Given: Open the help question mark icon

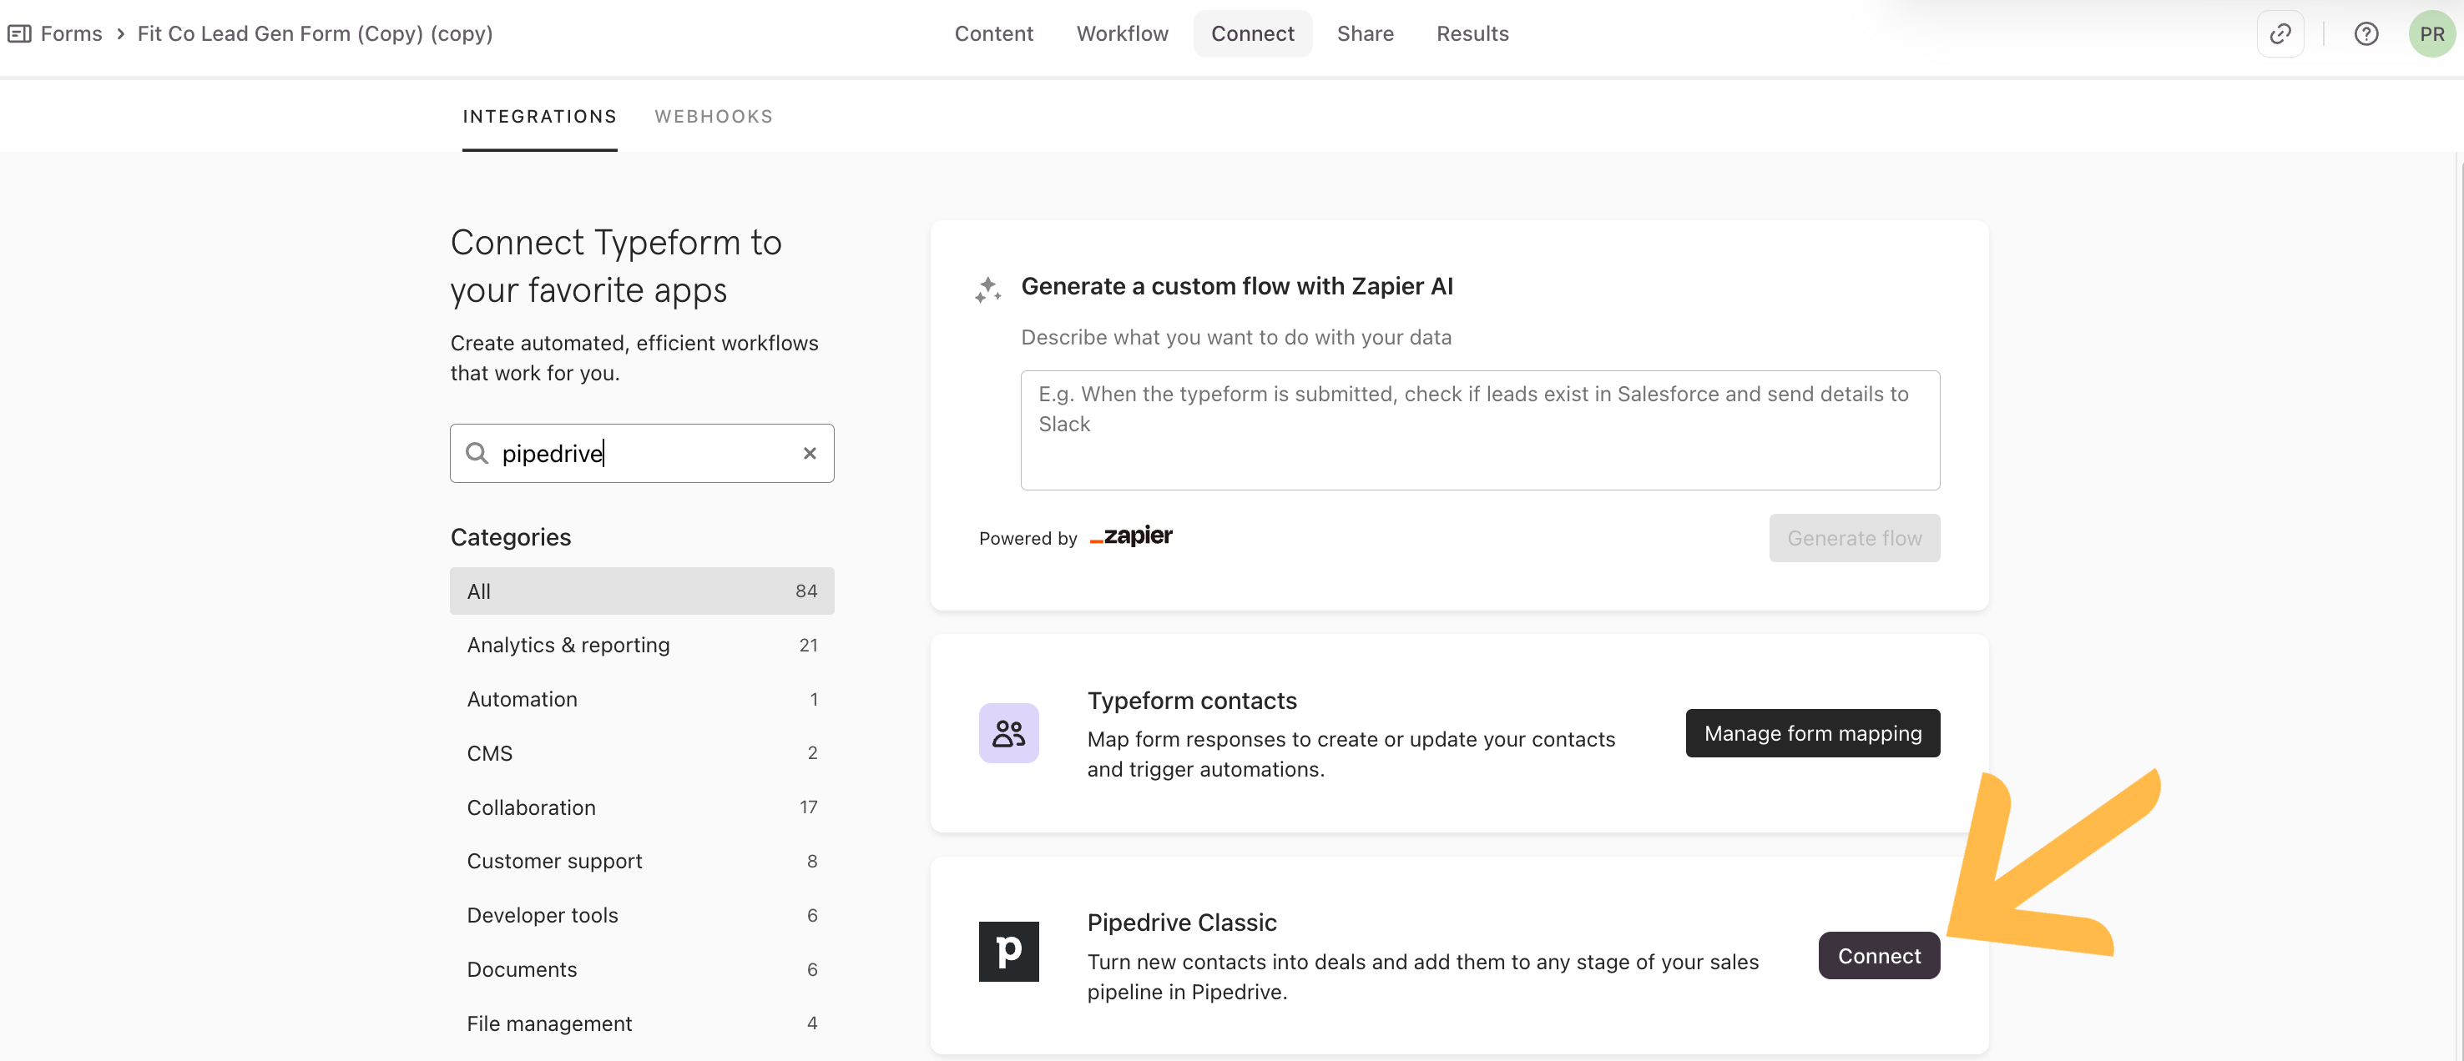Looking at the screenshot, I should pos(2366,33).
